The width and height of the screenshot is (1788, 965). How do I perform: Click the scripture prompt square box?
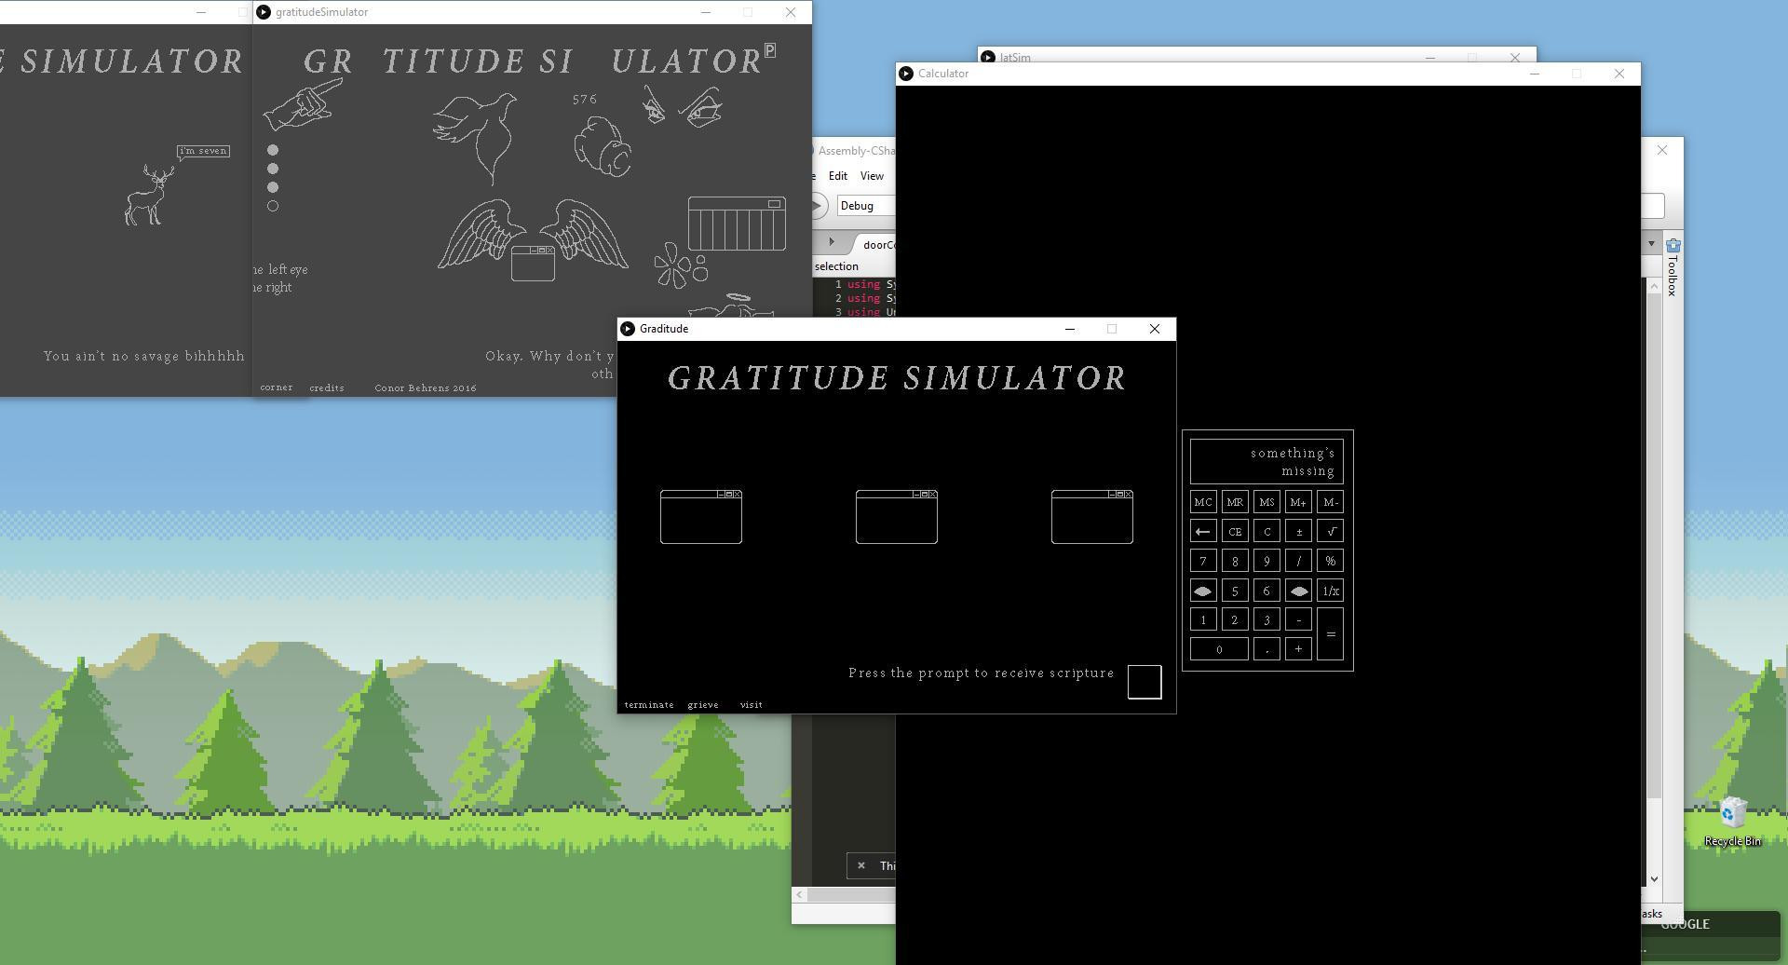point(1145,682)
